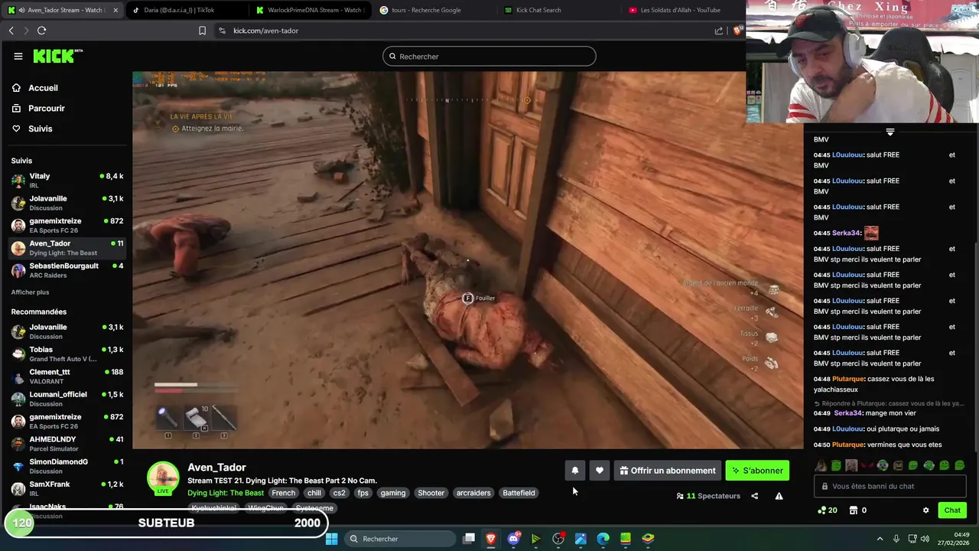Select the Shooter tag
Screen dimensions: 979x551
point(431,493)
